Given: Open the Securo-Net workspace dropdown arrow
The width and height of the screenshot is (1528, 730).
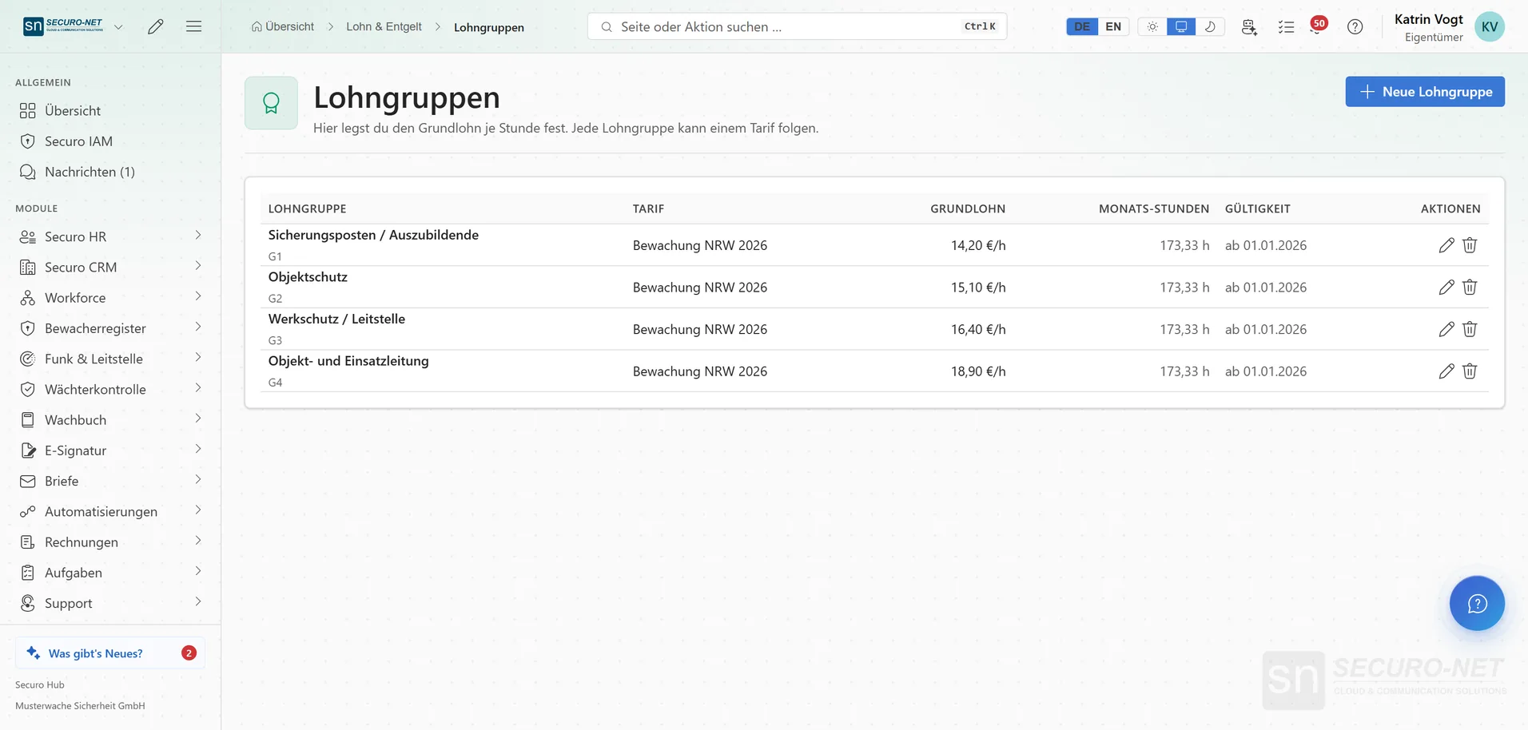Looking at the screenshot, I should point(118,26).
